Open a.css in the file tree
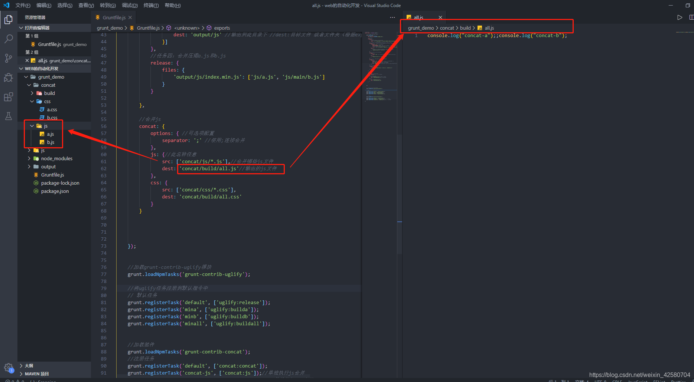Image resolution: width=694 pixels, height=382 pixels. click(54, 109)
